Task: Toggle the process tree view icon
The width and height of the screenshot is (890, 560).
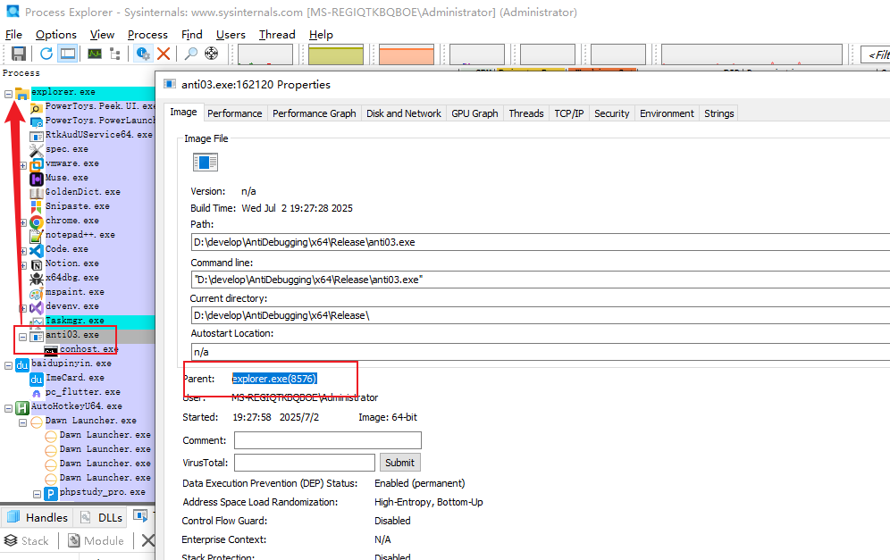Action: tap(115, 54)
